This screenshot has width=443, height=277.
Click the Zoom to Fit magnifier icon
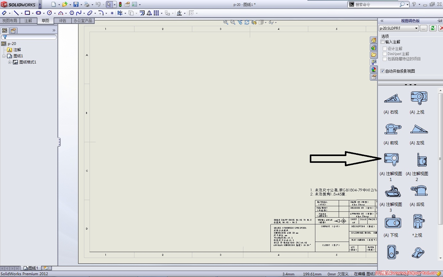click(x=226, y=22)
